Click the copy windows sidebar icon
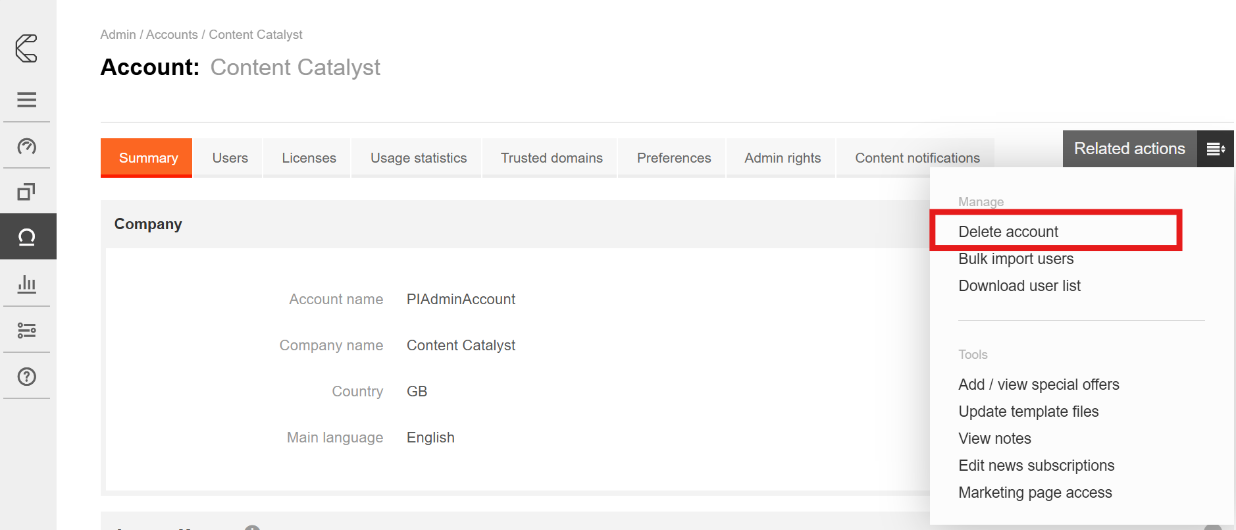The image size is (1236, 530). tap(26, 192)
